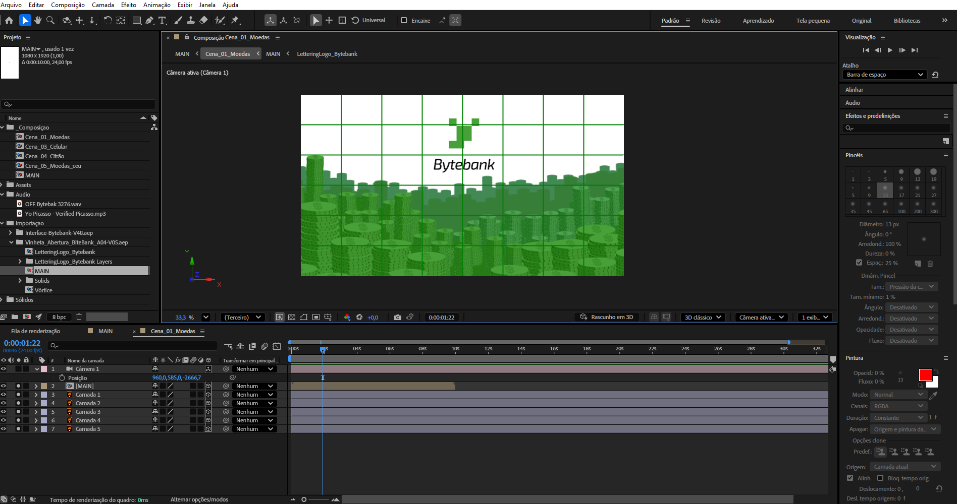The width and height of the screenshot is (957, 504).
Task: Switch to the Fila de renderização tab
Action: (x=35, y=331)
